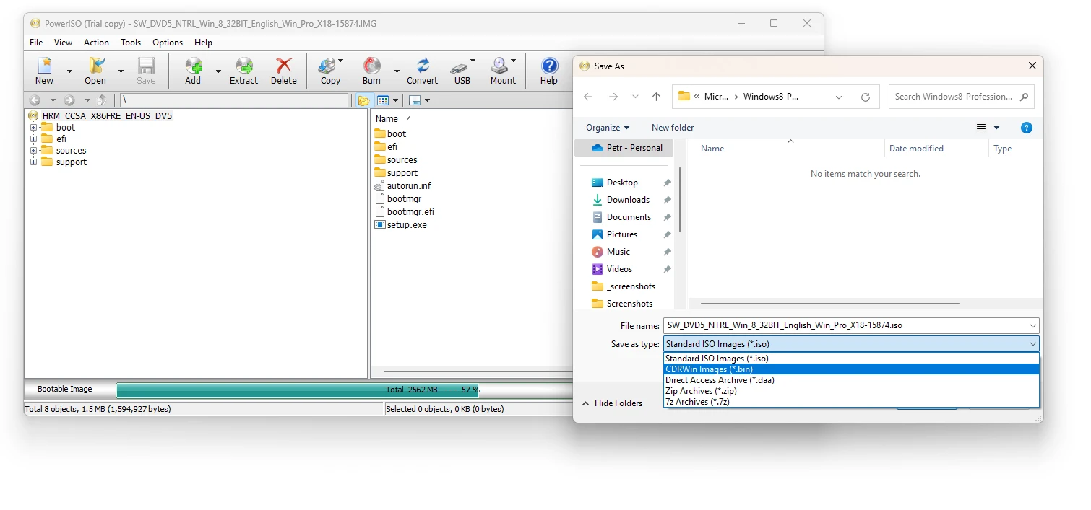
Task: Click New folder button
Action: [x=673, y=128]
